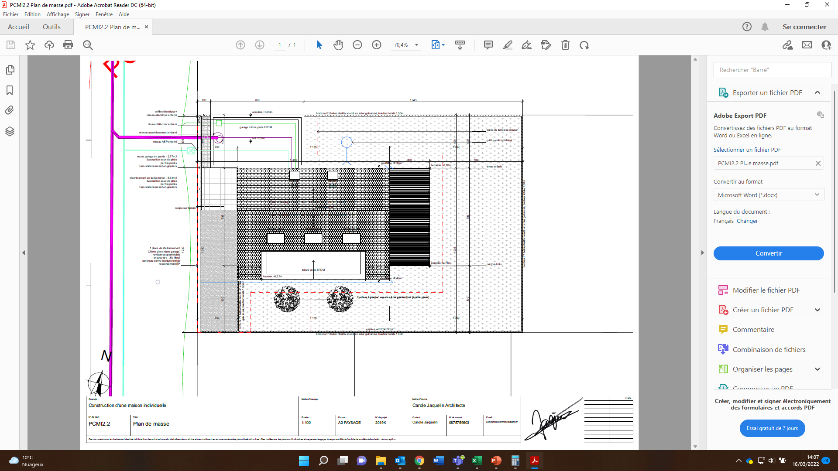This screenshot has height=471, width=838.
Task: Zoom out with the minus icon
Action: click(357, 45)
